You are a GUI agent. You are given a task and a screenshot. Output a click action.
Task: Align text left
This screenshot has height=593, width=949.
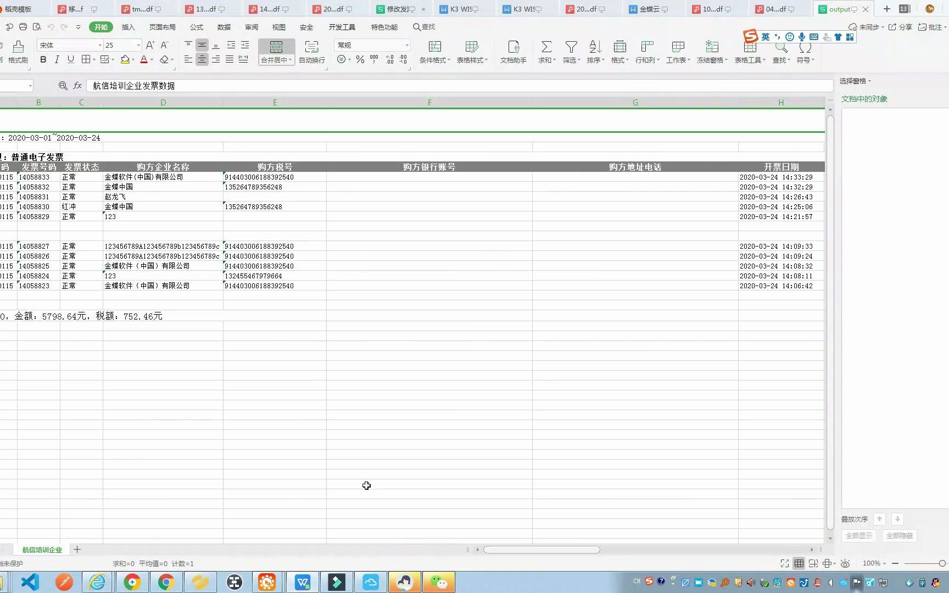coord(188,59)
